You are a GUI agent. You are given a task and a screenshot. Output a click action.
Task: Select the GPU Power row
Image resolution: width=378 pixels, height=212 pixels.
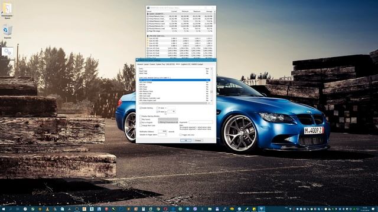click(174, 87)
